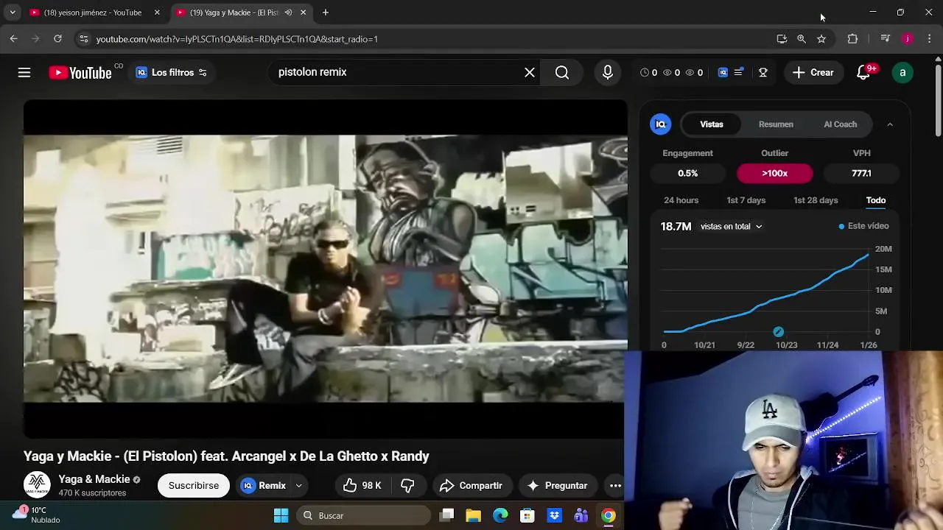Image resolution: width=943 pixels, height=530 pixels.
Task: Click the vidIQ logo in the panel
Action: tap(661, 124)
